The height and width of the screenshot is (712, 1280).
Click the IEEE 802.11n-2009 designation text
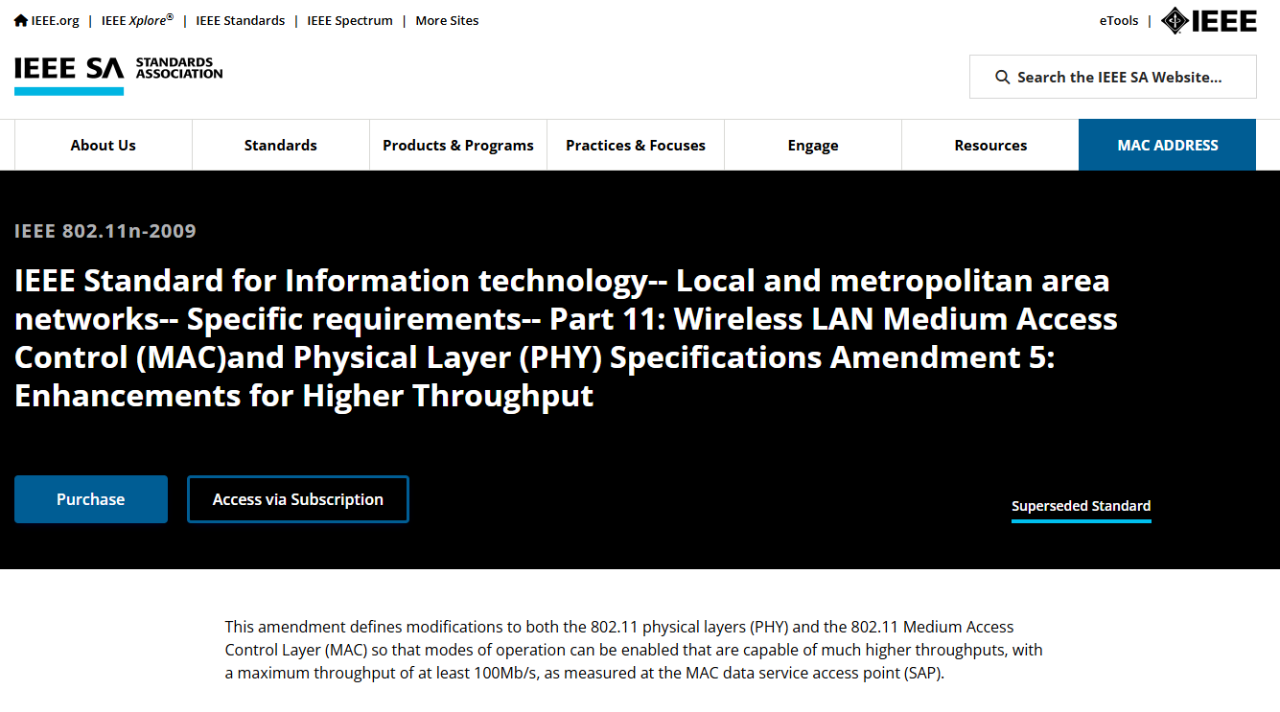[105, 231]
